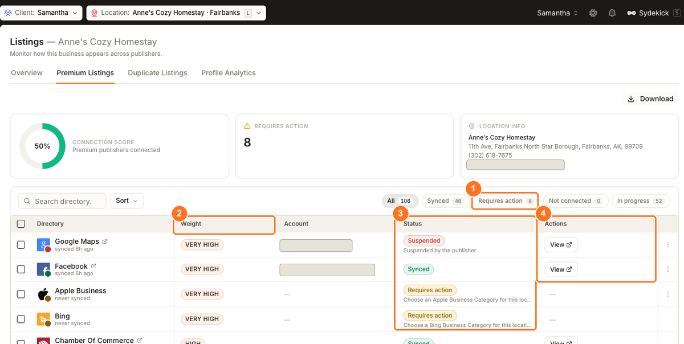Filter listings by Requires action 8

[x=505, y=200]
